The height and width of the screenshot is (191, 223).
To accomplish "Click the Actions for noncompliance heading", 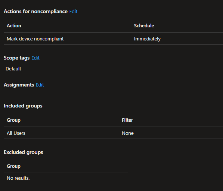I will (x=35, y=11).
